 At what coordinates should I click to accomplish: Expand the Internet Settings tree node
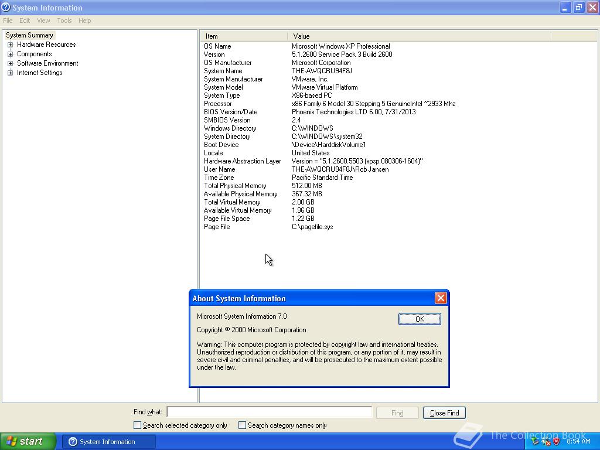point(11,73)
